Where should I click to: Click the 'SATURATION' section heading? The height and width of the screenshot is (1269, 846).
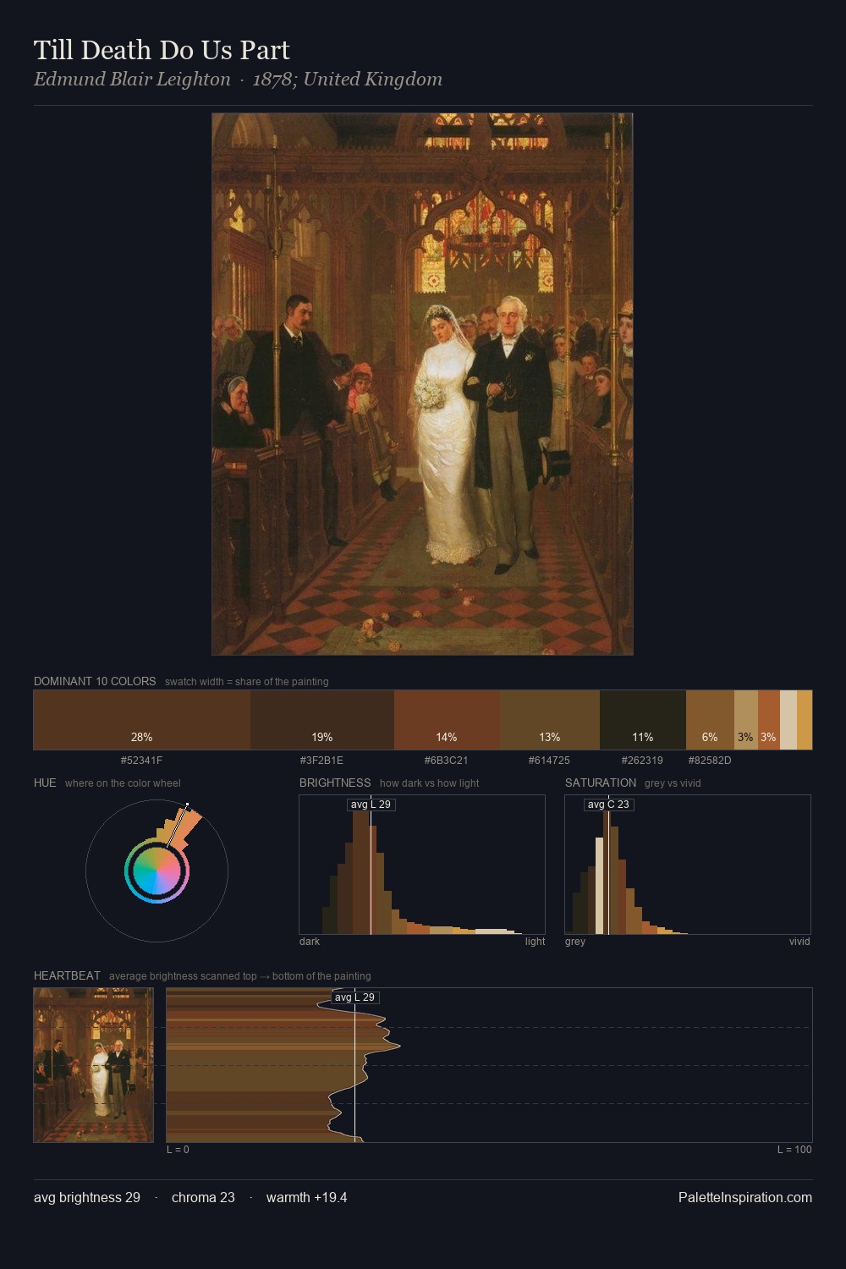coord(601,783)
